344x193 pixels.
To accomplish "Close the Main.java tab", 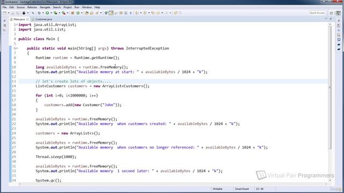I will pos(27,19).
